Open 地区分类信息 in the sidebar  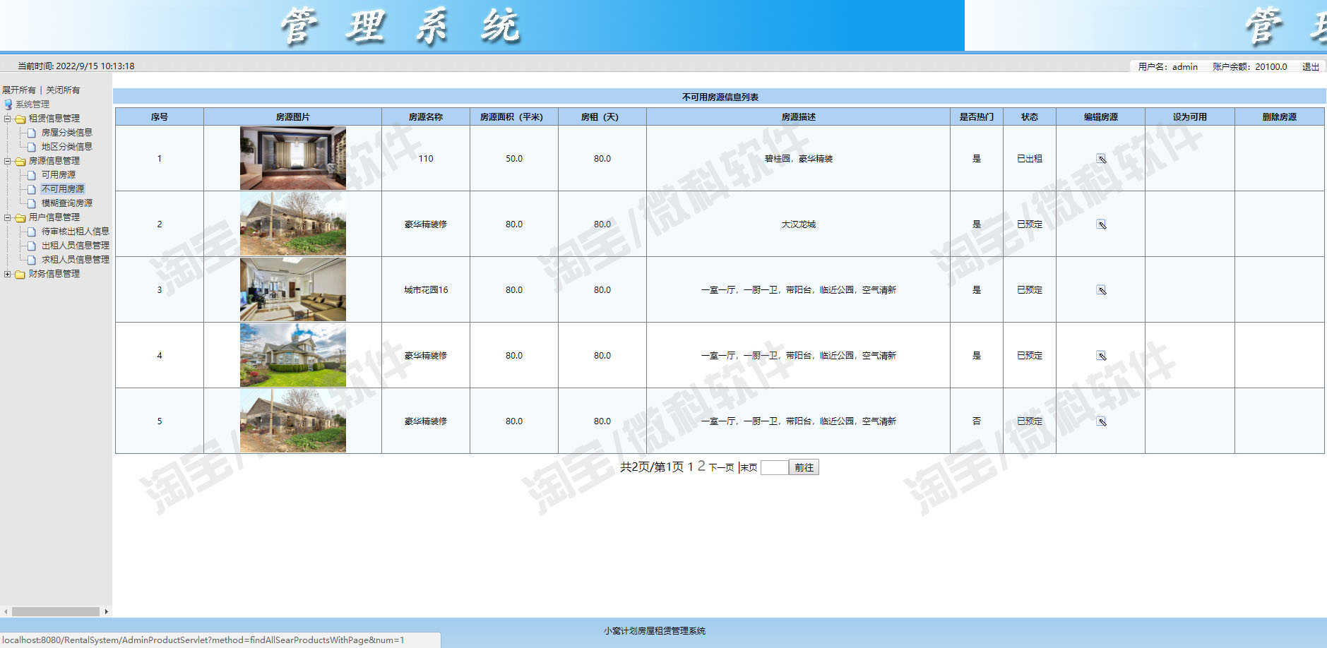[x=66, y=147]
